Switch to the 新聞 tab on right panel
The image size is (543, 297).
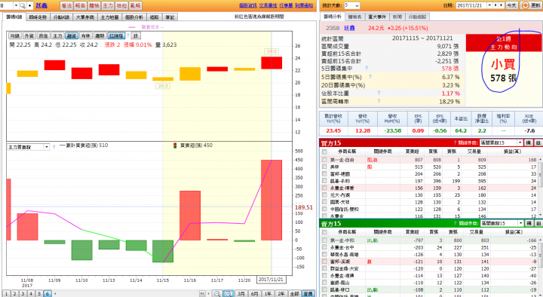pos(397,17)
